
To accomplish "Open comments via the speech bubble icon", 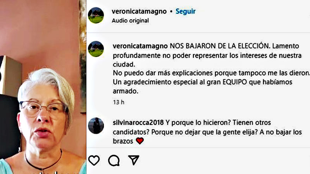I will point(114,160).
